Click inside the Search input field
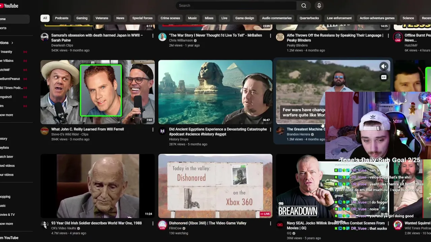This screenshot has width=431, height=242. tap(237, 5)
